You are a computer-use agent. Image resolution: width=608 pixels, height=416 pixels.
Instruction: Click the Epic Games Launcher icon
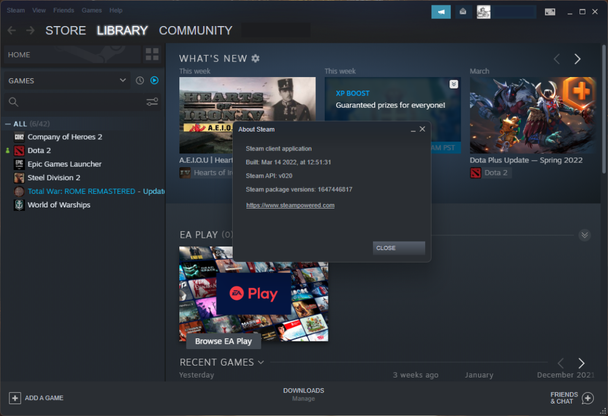pyautogui.click(x=19, y=164)
